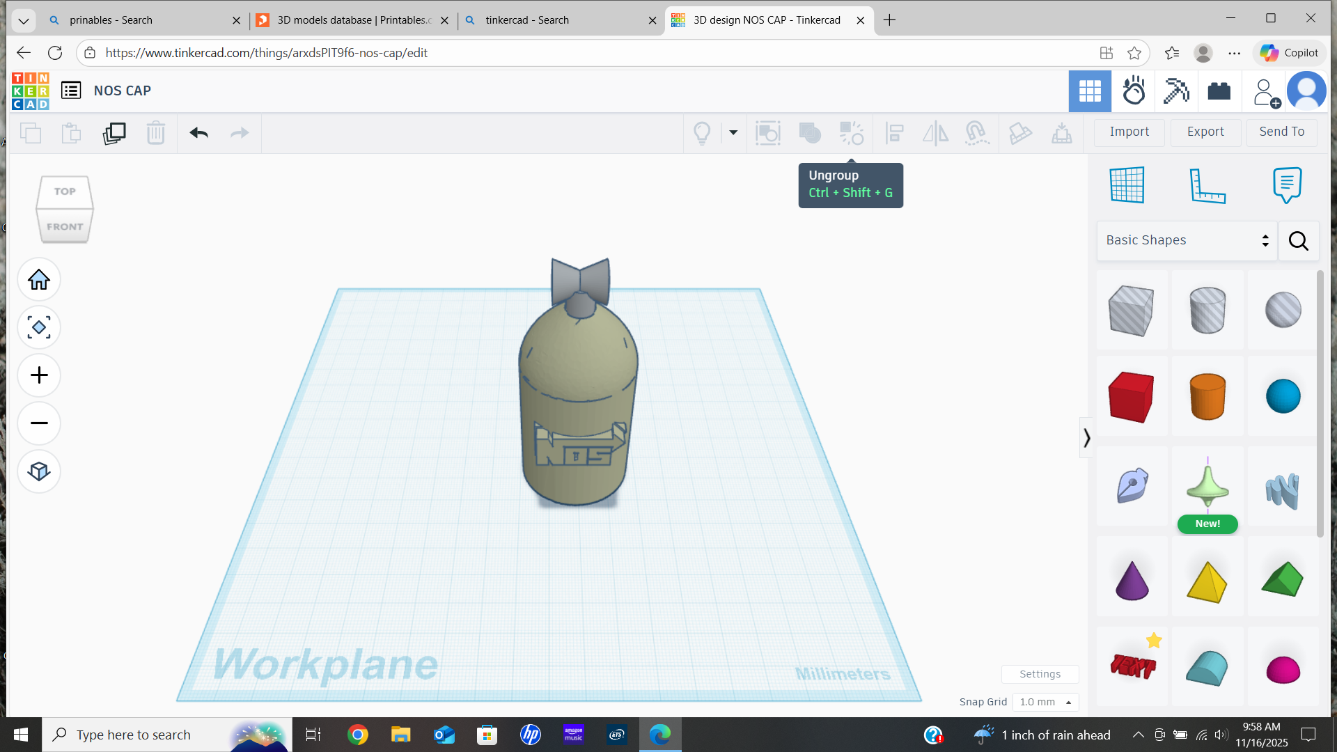
Task: Open the Ruler tool
Action: click(x=1207, y=185)
